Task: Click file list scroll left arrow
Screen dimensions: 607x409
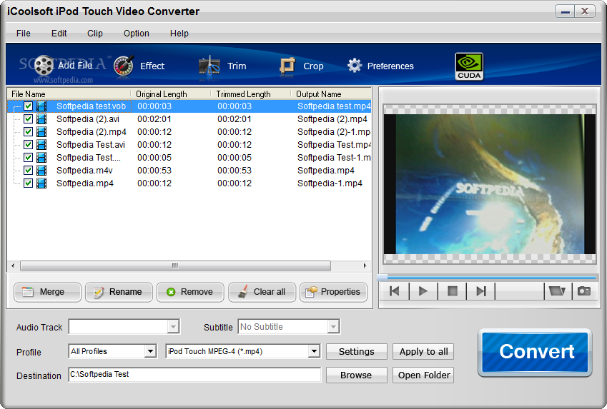Action: pyautogui.click(x=13, y=266)
